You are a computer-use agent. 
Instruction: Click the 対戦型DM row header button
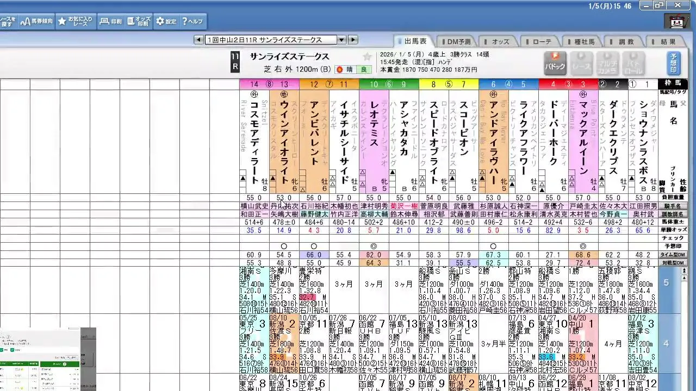673,263
